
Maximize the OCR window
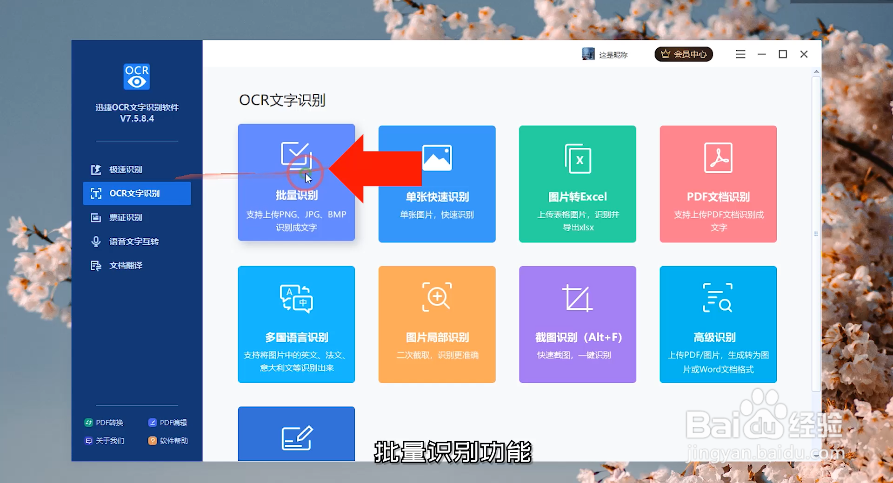783,54
